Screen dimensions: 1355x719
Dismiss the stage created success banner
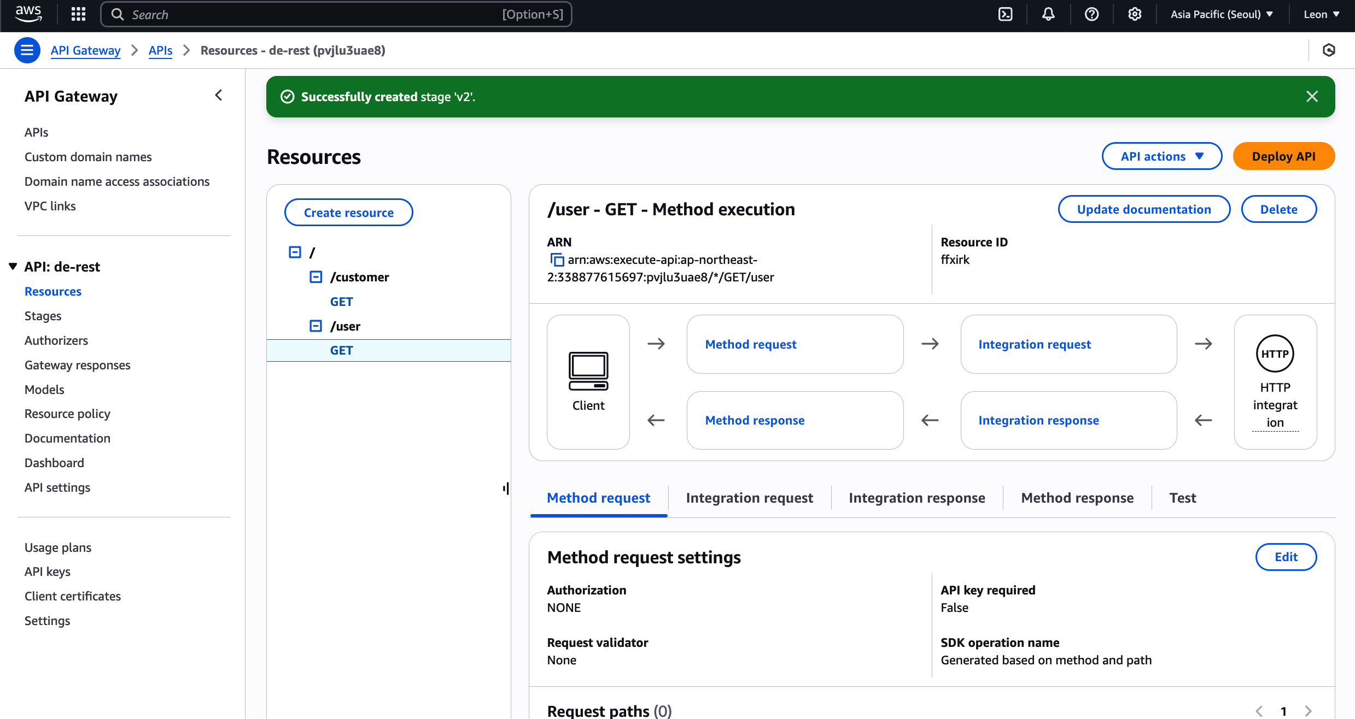tap(1312, 97)
